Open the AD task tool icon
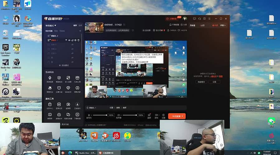Image resolution: width=280 pixels, height=155 pixels. (59, 104)
